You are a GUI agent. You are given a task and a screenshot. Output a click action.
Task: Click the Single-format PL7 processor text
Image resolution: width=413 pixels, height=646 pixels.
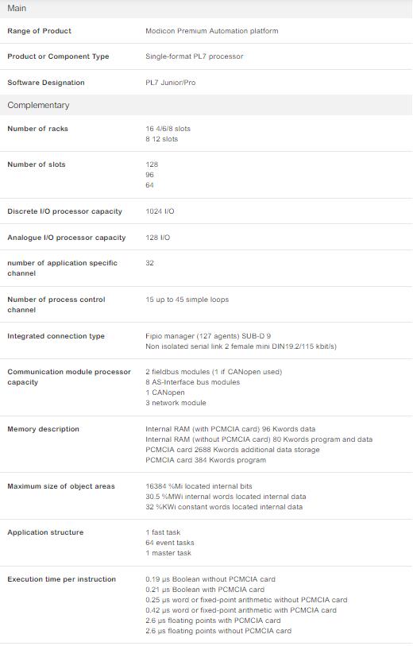(x=195, y=56)
